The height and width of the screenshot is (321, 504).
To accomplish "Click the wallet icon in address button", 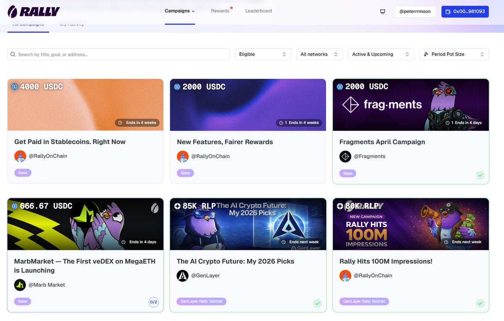I will click(x=448, y=12).
